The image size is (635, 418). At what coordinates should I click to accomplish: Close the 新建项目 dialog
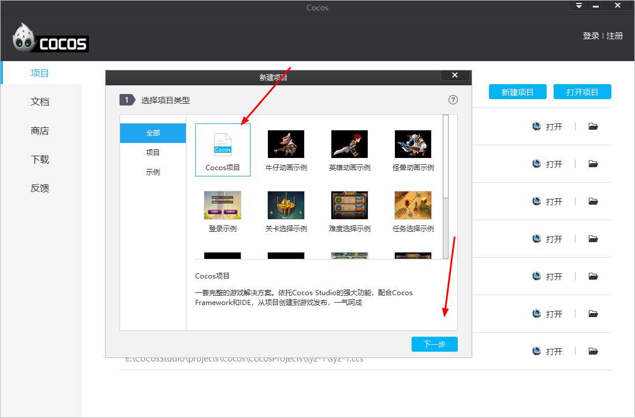[x=455, y=75]
